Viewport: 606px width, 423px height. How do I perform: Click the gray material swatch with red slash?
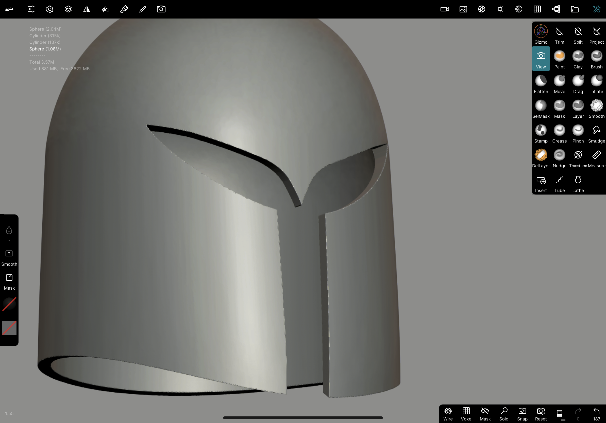pos(9,328)
